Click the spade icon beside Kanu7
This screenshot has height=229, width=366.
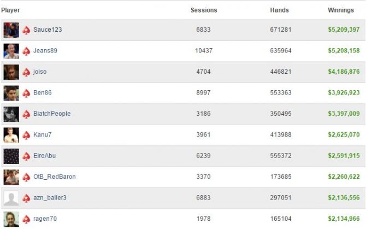click(x=26, y=135)
